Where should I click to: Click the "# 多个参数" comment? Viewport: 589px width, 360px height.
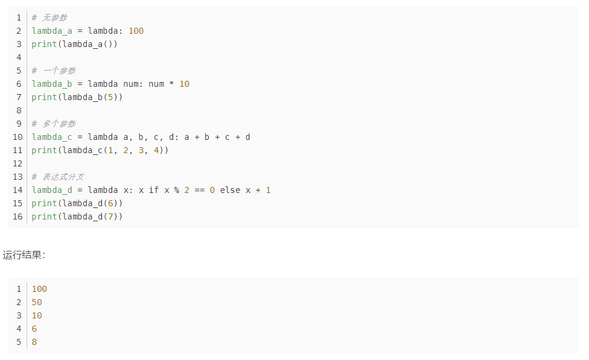click(54, 124)
